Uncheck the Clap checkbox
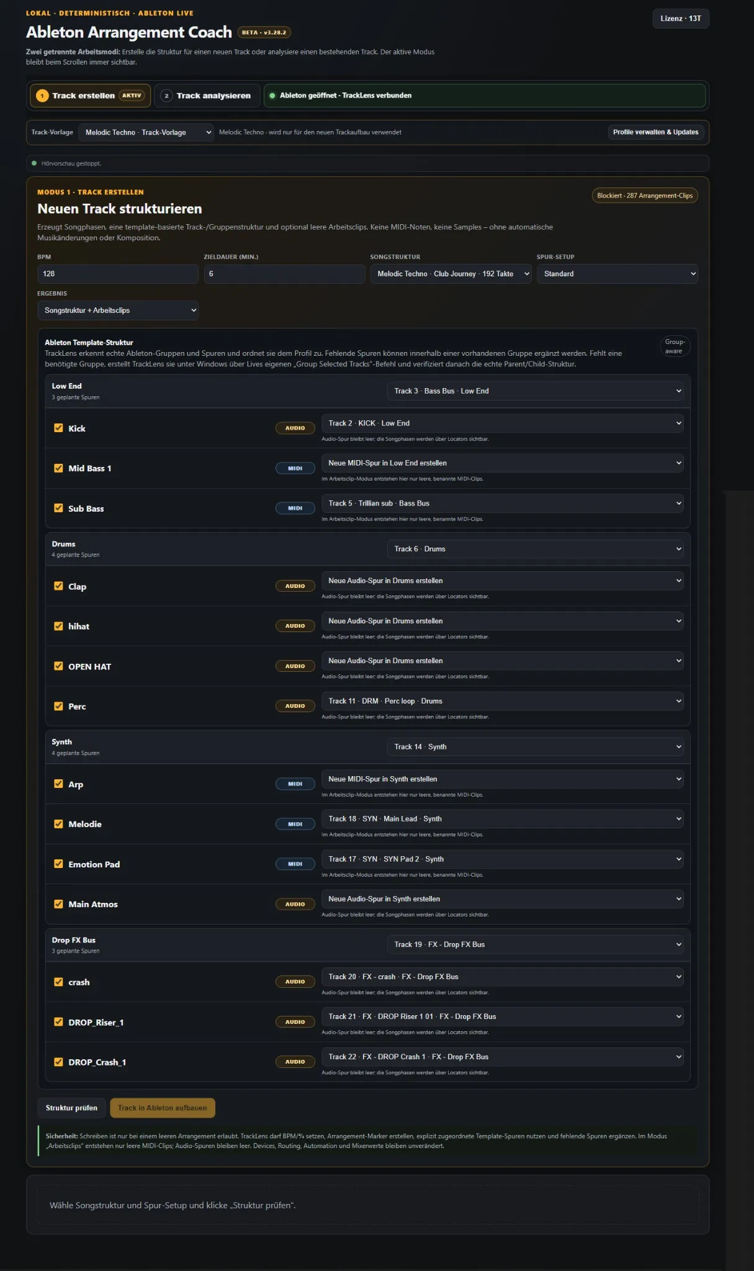Viewport: 754px width, 1271px height. pyautogui.click(x=58, y=586)
